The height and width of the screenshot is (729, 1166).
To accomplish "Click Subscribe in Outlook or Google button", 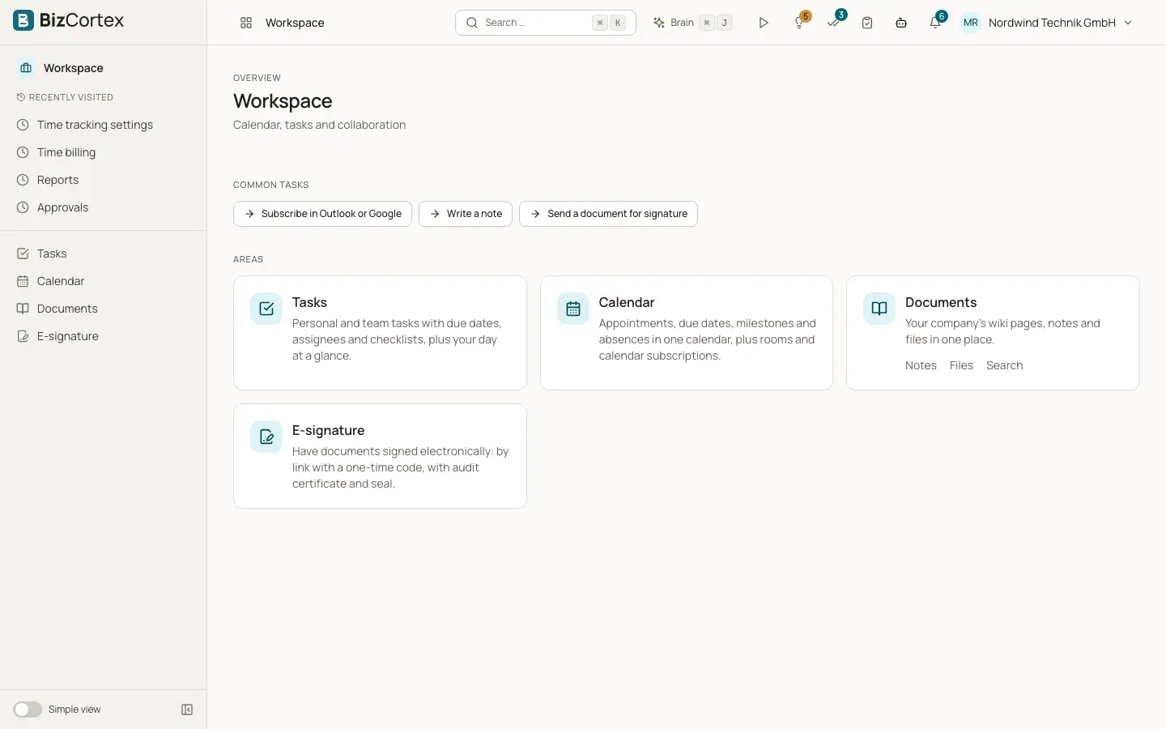I will 322,214.
